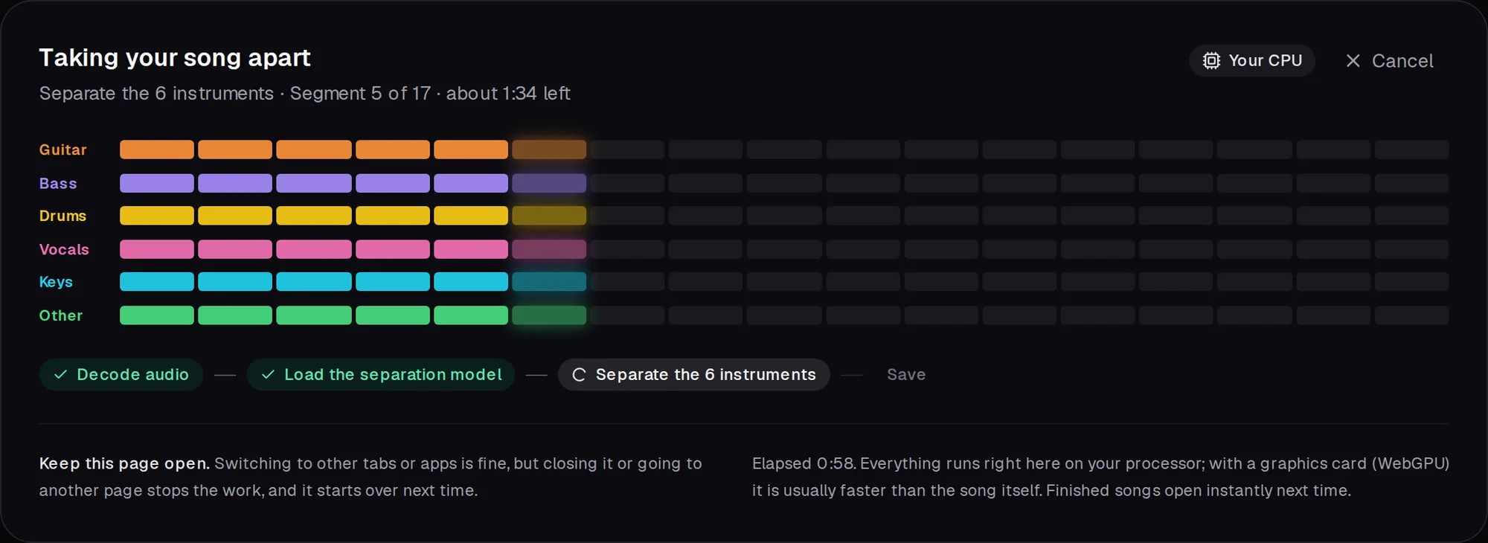Select the Separate the 6 instruments step
Image resolution: width=1488 pixels, height=543 pixels.
pyautogui.click(x=694, y=375)
